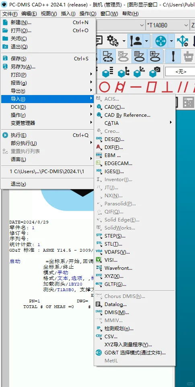Screen dimensions: 195x387
Task: Expand the 打印(P) submenu
Action: (x=48, y=75)
